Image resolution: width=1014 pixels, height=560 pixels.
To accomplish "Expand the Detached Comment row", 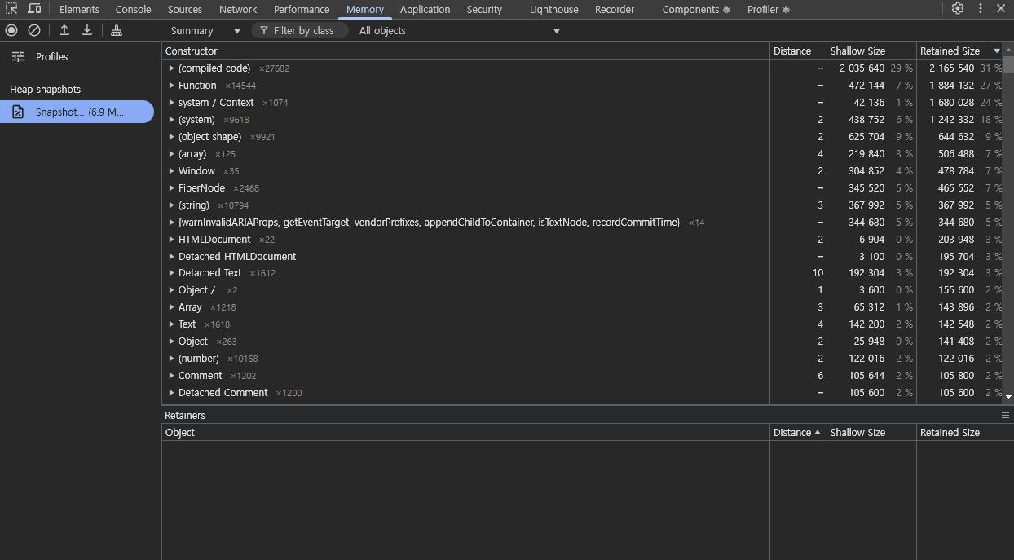I will tap(171, 393).
